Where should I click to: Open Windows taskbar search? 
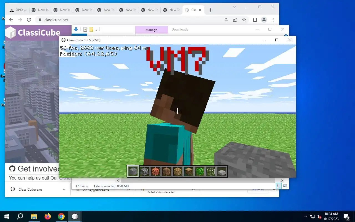tap(20, 216)
